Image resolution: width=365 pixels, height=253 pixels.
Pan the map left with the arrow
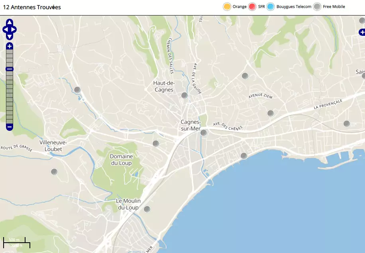click(x=5, y=29)
